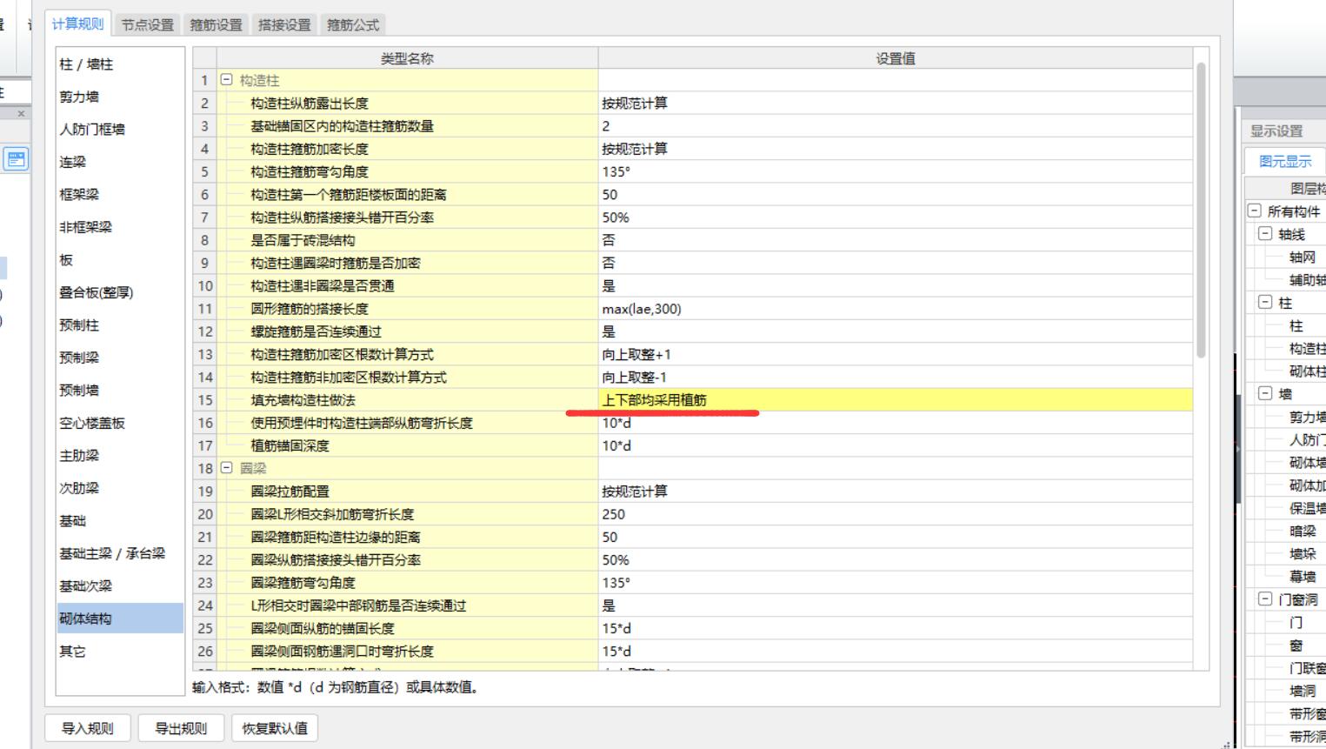Open the 箍筋设置 tab
The image size is (1326, 749).
coord(217,25)
